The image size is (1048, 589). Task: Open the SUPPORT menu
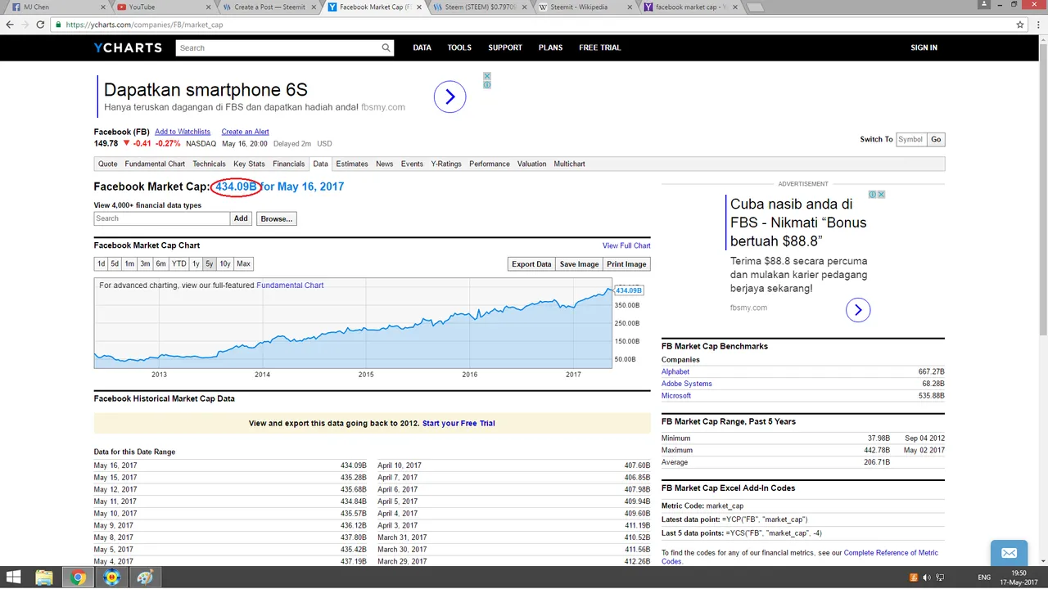(x=505, y=47)
